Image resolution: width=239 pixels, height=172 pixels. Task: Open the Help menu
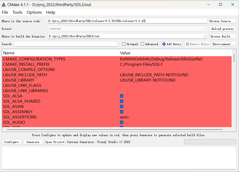(x=51, y=12)
